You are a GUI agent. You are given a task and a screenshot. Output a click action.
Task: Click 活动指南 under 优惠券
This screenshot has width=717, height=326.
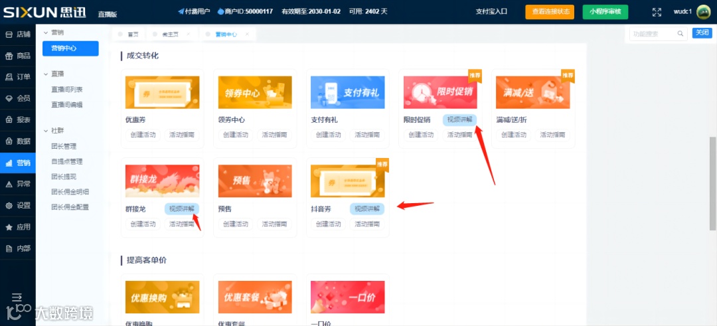[182, 135]
